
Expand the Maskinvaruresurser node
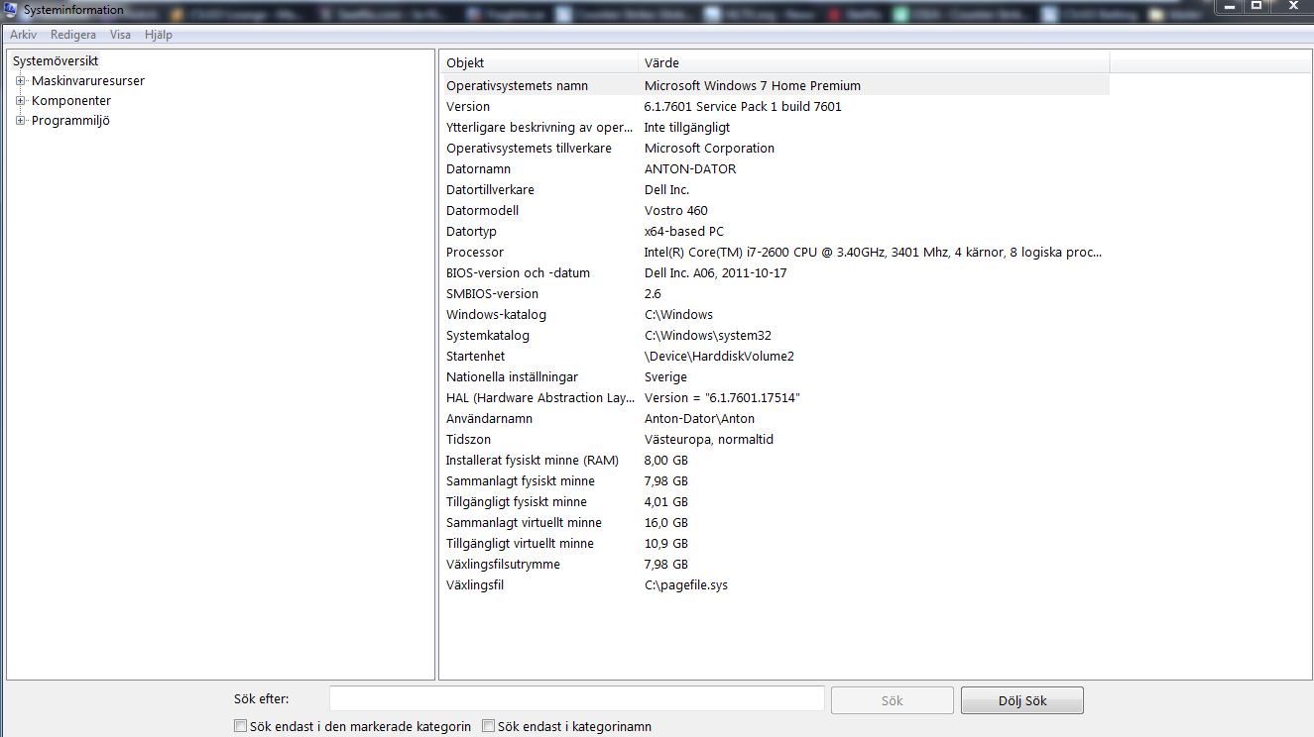tap(20, 81)
